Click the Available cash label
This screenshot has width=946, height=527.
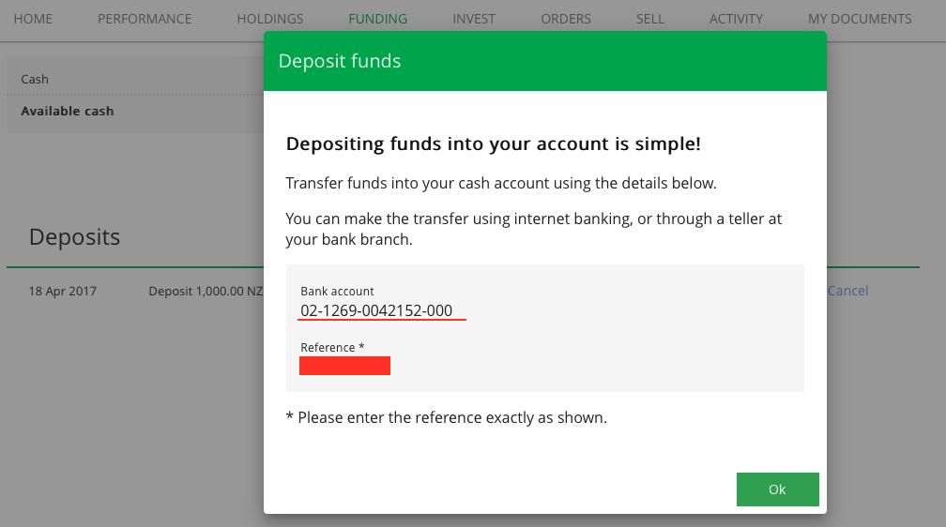pos(68,111)
